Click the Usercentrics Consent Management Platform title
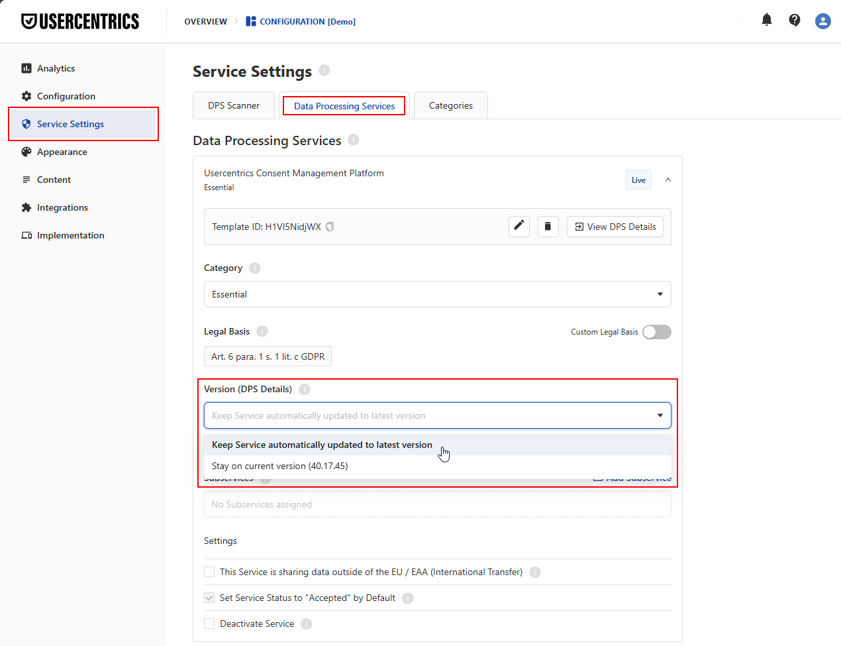Screen dimensions: 841x646 (294, 173)
